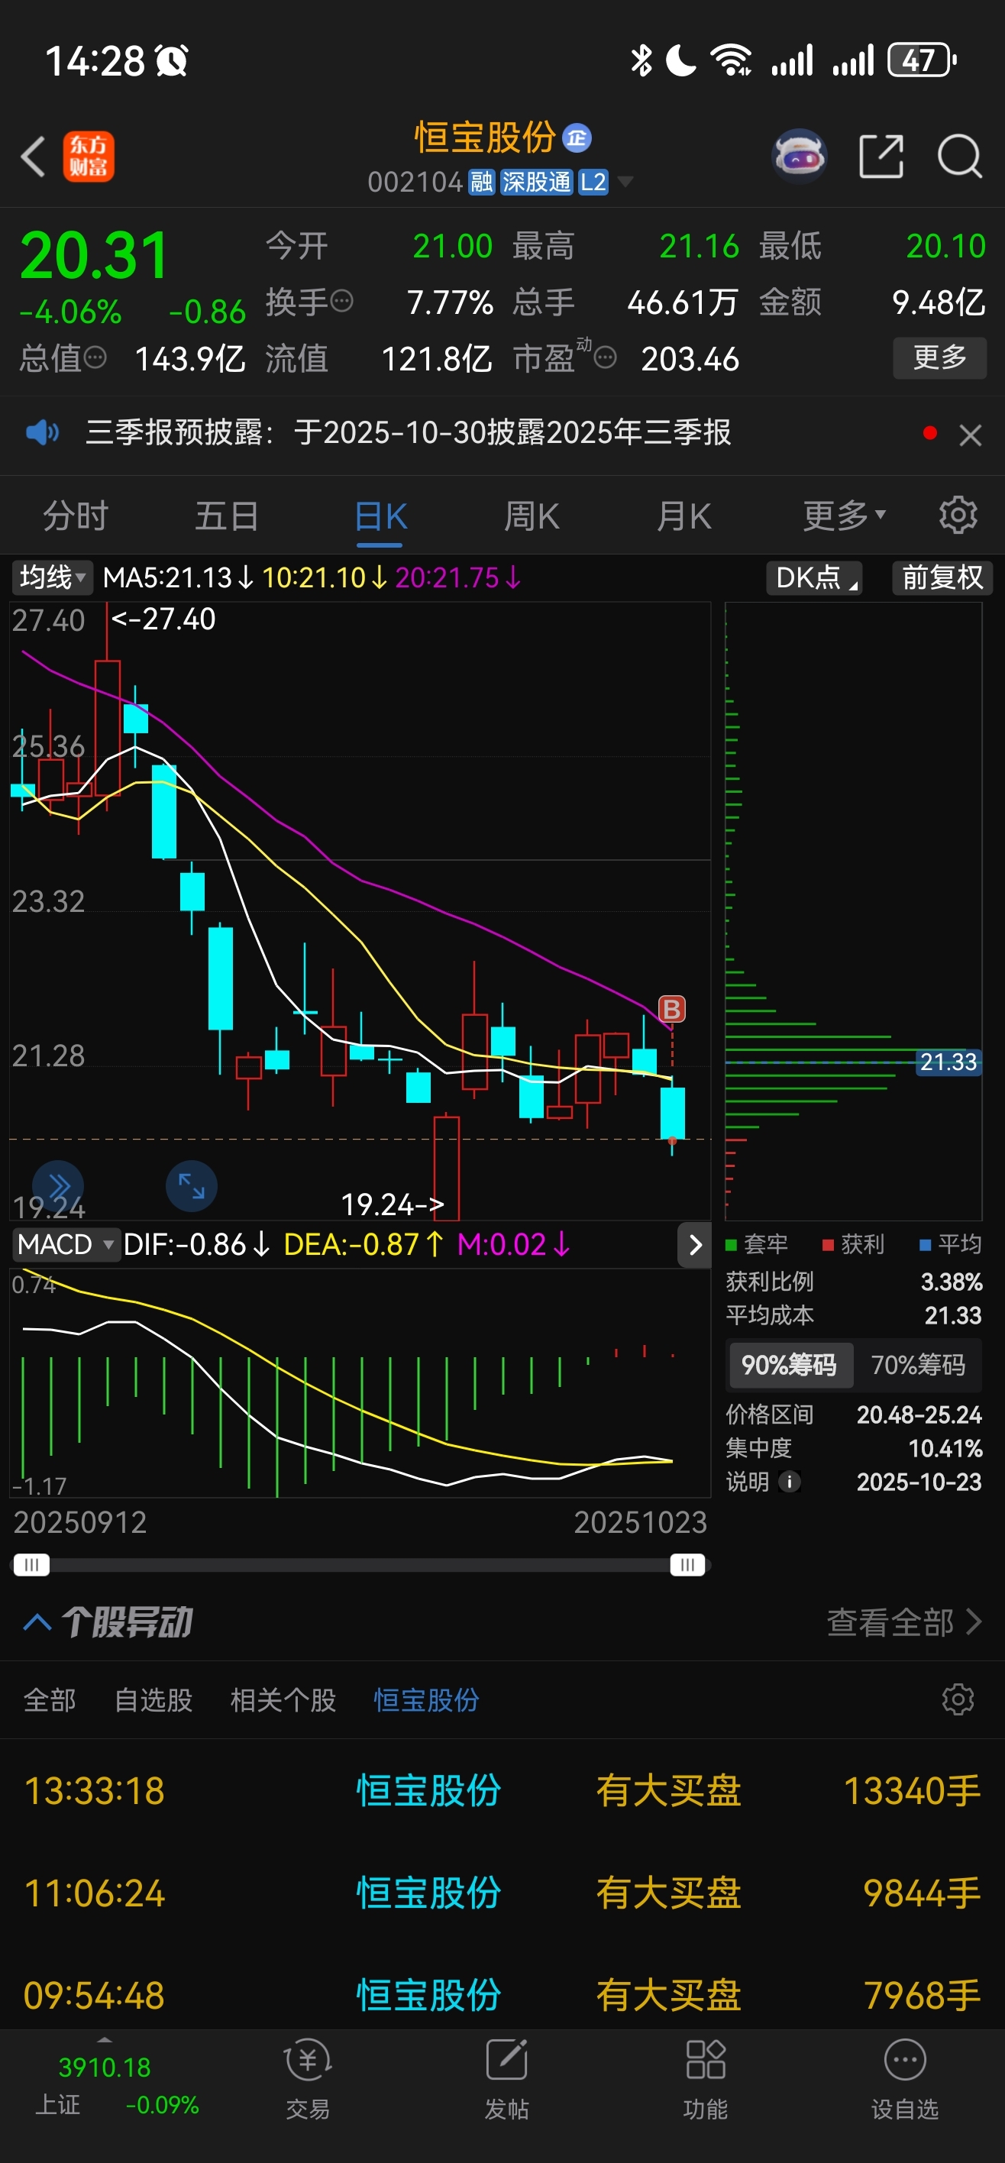Tap the fullscreen arrows icon

pos(192,1185)
